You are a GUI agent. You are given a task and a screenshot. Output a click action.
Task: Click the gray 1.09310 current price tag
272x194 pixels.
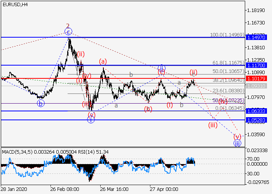255,85
